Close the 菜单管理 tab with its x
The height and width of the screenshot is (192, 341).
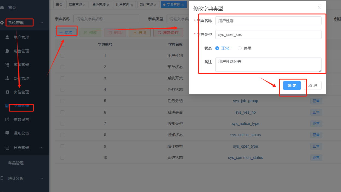tap(84, 5)
